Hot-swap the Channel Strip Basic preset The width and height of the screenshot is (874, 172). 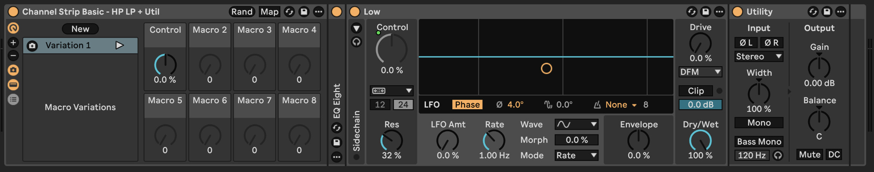click(x=289, y=12)
